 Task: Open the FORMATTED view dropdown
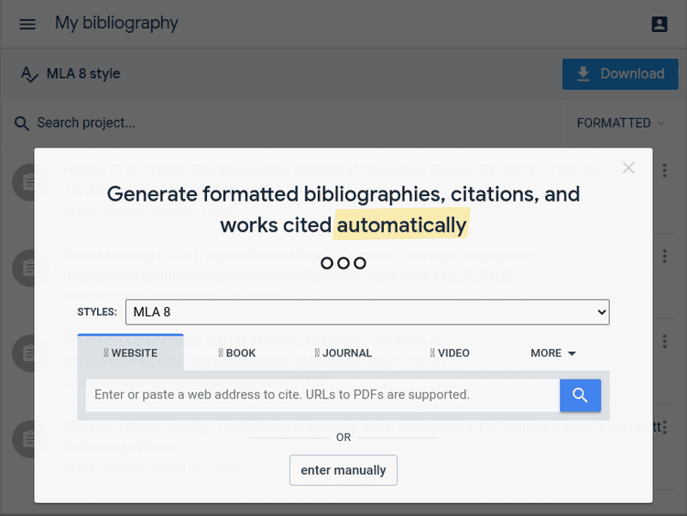pyautogui.click(x=620, y=123)
